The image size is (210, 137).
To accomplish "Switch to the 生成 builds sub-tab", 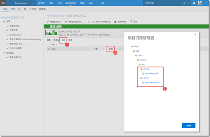I will click(5, 9).
